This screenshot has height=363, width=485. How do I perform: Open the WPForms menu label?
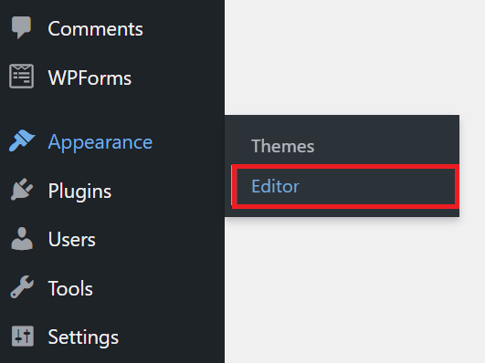point(90,78)
